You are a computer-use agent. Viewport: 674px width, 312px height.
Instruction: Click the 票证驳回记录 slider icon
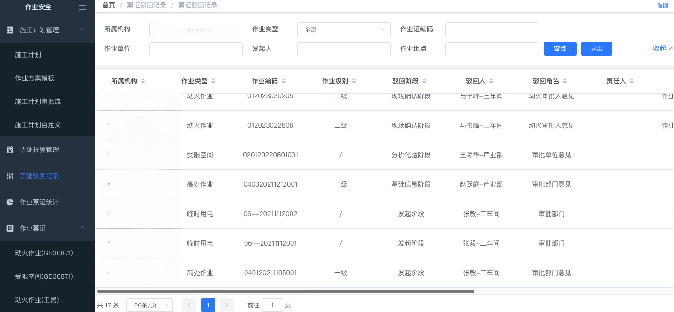[x=10, y=176]
